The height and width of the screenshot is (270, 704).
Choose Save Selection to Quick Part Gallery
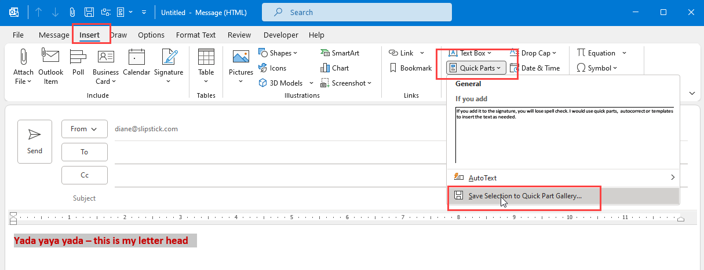tap(524, 196)
